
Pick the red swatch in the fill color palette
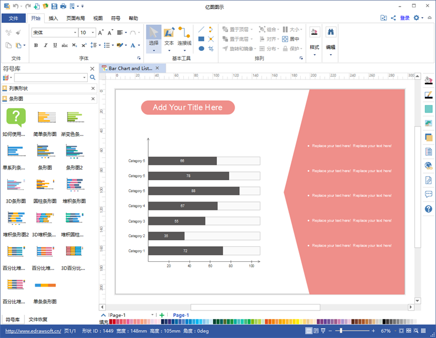coord(112,322)
